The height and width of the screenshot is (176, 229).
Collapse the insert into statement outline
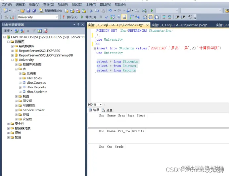point(95,48)
